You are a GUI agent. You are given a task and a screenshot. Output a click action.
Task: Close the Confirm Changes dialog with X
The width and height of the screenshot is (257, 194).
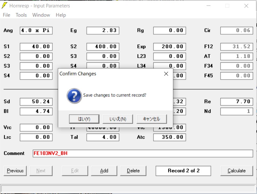tap(166, 74)
